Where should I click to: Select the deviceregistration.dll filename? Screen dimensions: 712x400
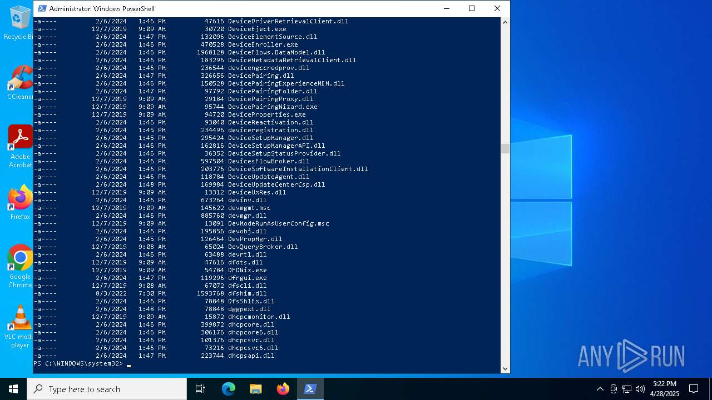point(271,130)
